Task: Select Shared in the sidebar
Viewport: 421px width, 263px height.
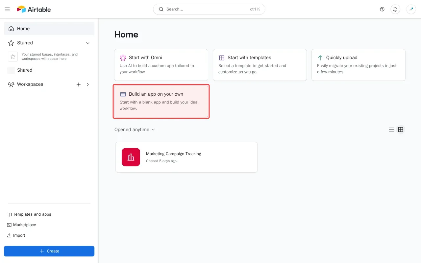Action: 25,70
